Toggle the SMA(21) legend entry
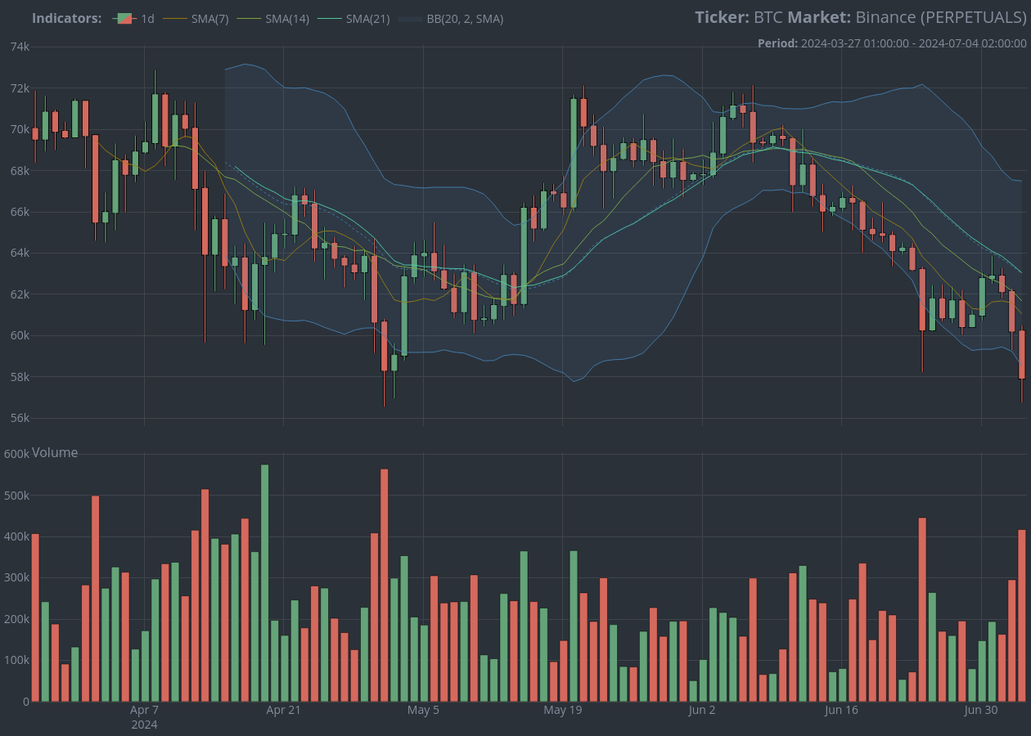Image resolution: width=1031 pixels, height=736 pixels. 353,18
